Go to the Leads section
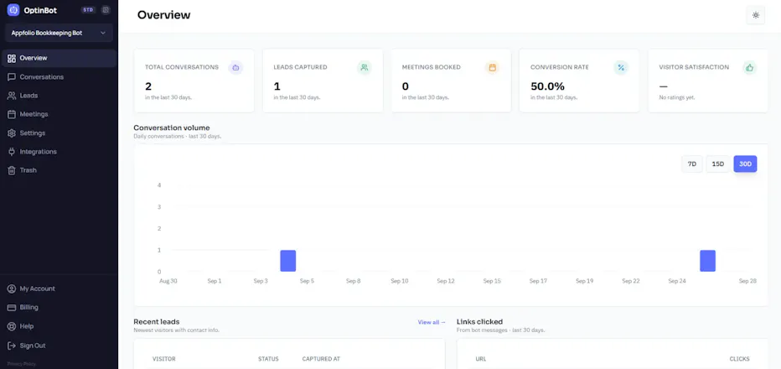 pos(59,96)
